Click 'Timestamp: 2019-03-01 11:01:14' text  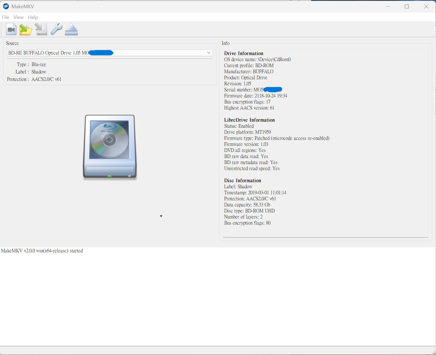255,193
